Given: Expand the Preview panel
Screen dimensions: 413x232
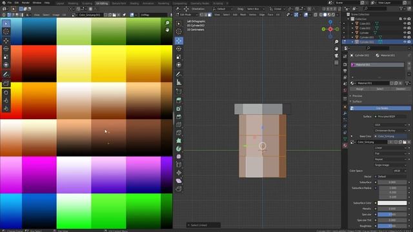Looking at the screenshot, I should pyautogui.click(x=356, y=96).
